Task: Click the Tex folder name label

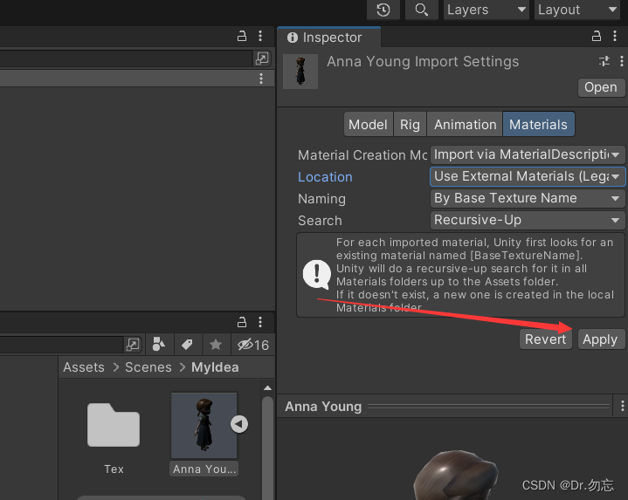Action: click(114, 469)
